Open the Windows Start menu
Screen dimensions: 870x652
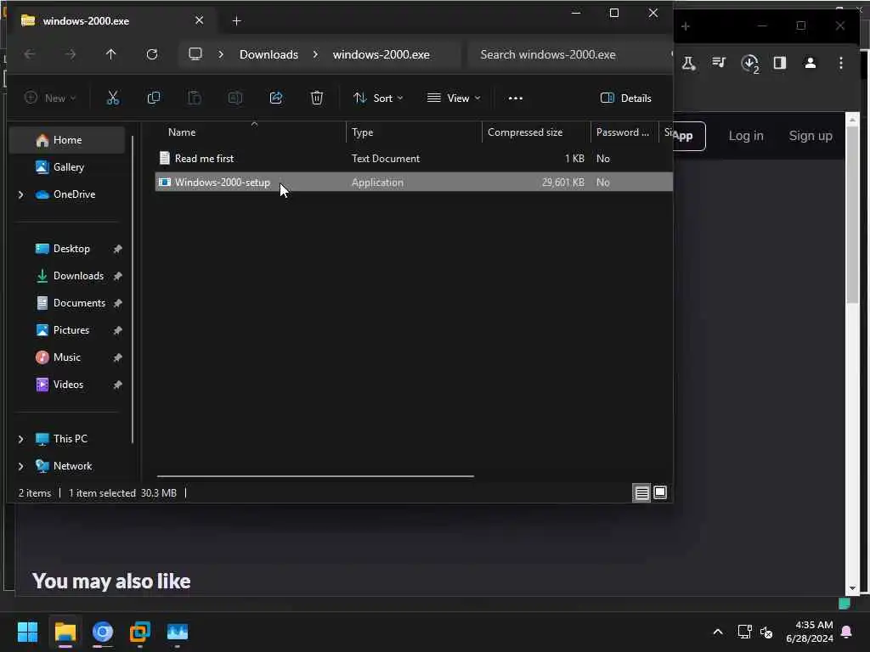[27, 632]
